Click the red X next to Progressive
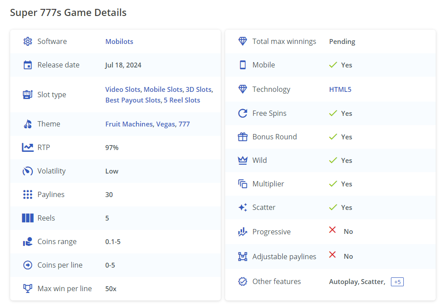The height and width of the screenshot is (308, 445). [x=332, y=230]
